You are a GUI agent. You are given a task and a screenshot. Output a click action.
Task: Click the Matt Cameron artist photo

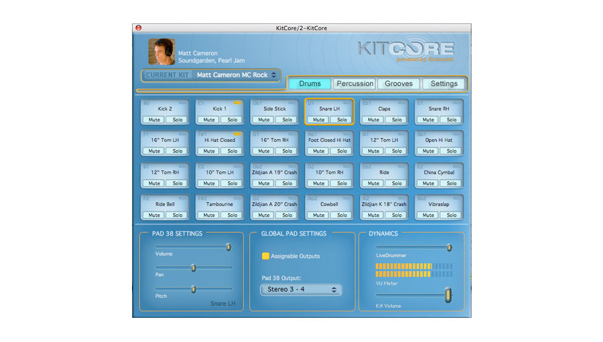tap(162, 52)
